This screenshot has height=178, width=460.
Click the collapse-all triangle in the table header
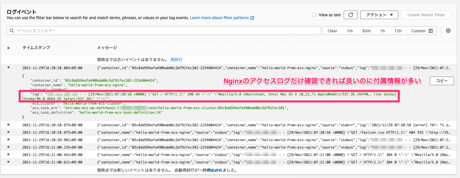[x=8, y=48]
